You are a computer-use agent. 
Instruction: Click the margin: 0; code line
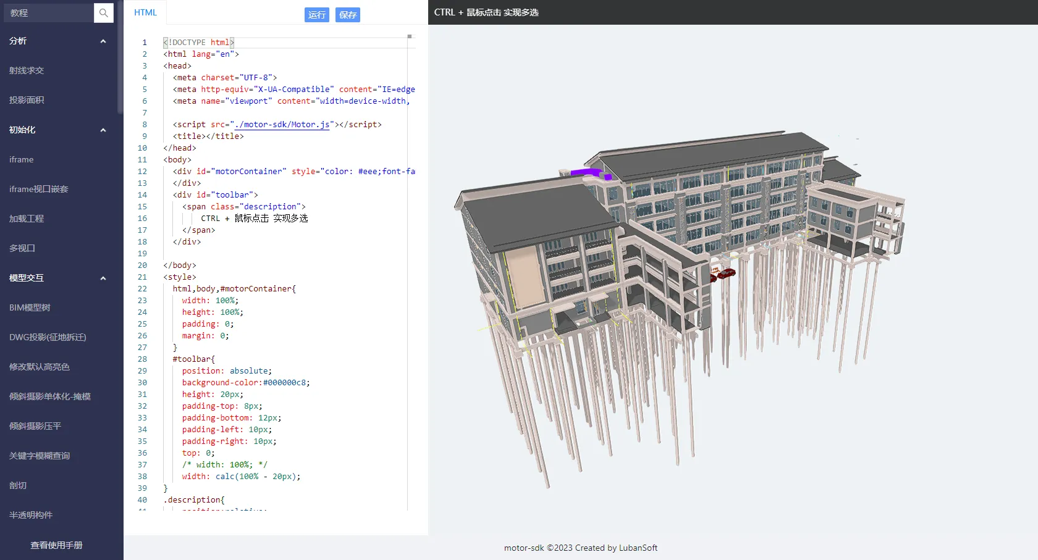coord(206,336)
